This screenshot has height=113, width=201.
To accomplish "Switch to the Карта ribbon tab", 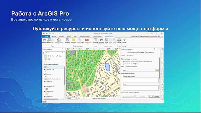I will pyautogui.click(x=54, y=36).
